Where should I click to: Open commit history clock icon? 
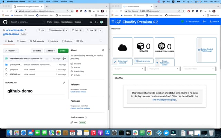(x=64, y=59)
